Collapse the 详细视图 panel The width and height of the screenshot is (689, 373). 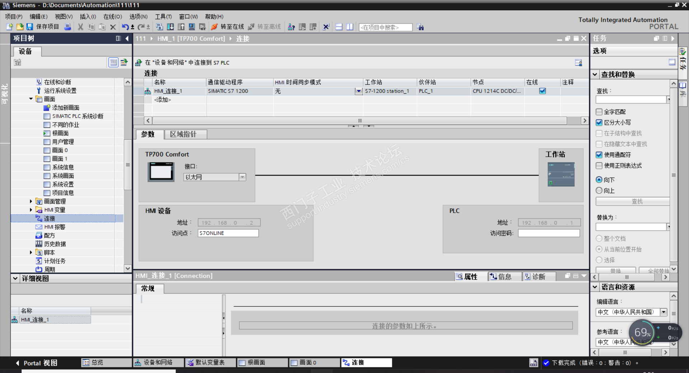tap(15, 278)
